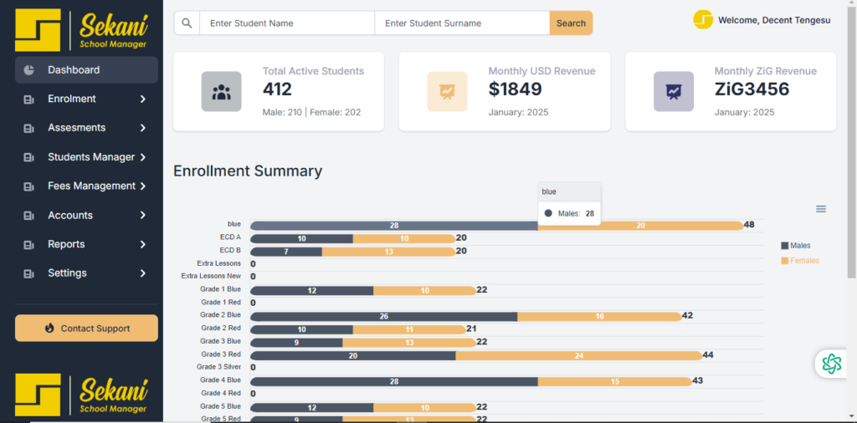The height and width of the screenshot is (423, 857).
Task: Toggle the Females series in legend
Action: click(799, 261)
